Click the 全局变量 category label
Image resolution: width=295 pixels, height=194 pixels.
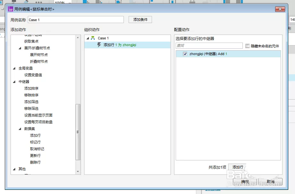click(x=26, y=68)
